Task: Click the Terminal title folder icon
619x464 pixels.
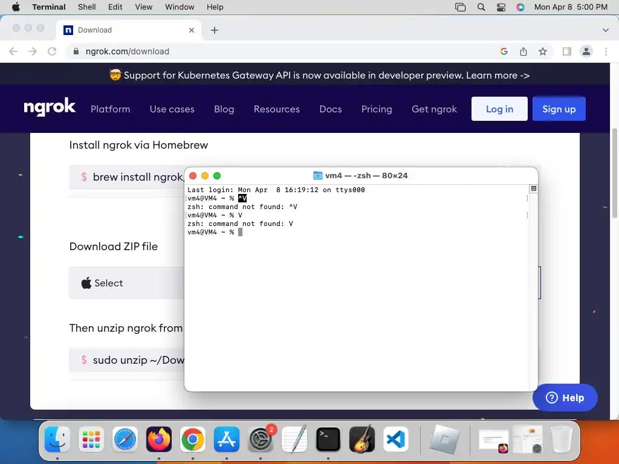Action: 318,176
